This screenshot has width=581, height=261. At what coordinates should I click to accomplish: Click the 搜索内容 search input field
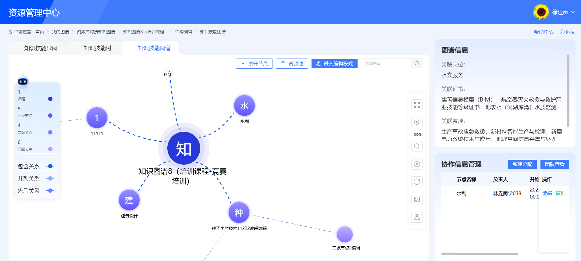coord(386,63)
